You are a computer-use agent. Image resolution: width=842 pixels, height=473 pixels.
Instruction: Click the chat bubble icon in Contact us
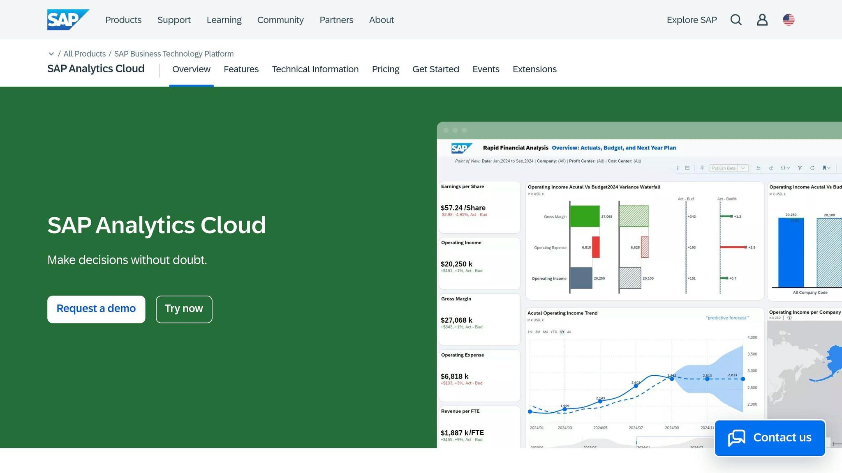point(737,438)
